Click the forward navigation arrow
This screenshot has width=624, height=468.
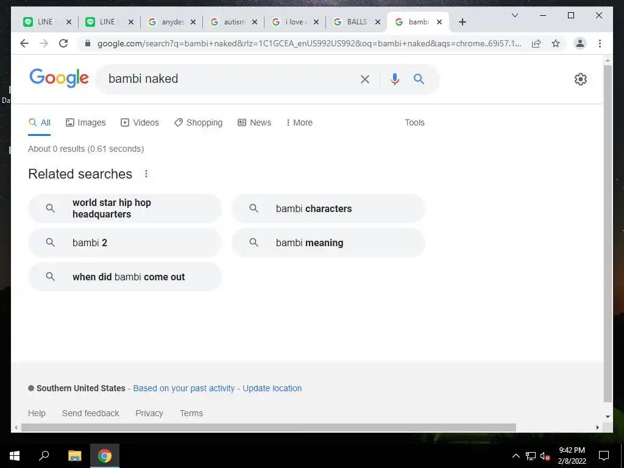pos(44,43)
